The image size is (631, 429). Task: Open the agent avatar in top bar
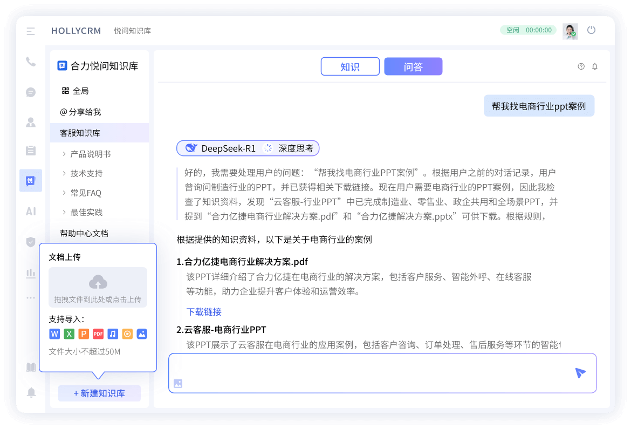click(x=570, y=31)
